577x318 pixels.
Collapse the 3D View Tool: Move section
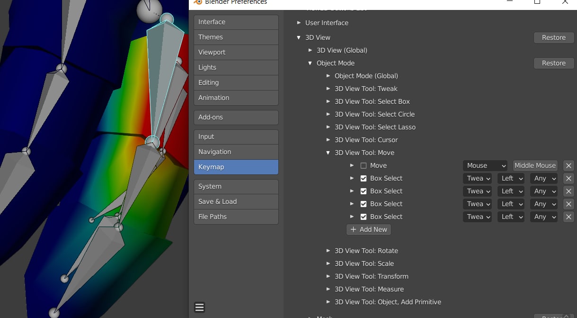coord(328,153)
